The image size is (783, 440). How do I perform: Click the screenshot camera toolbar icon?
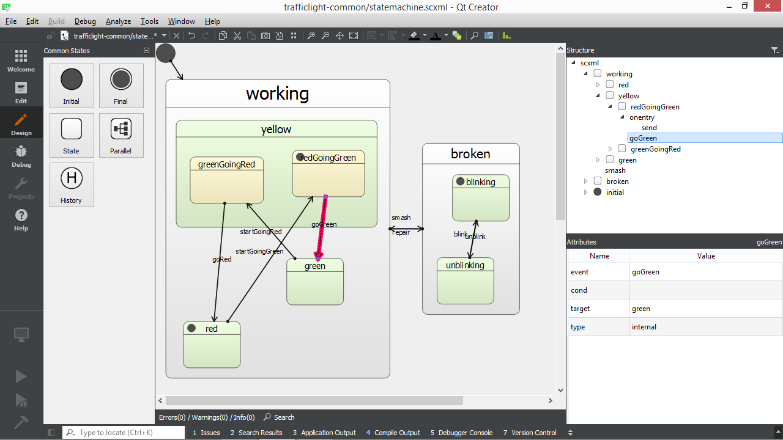pos(265,36)
